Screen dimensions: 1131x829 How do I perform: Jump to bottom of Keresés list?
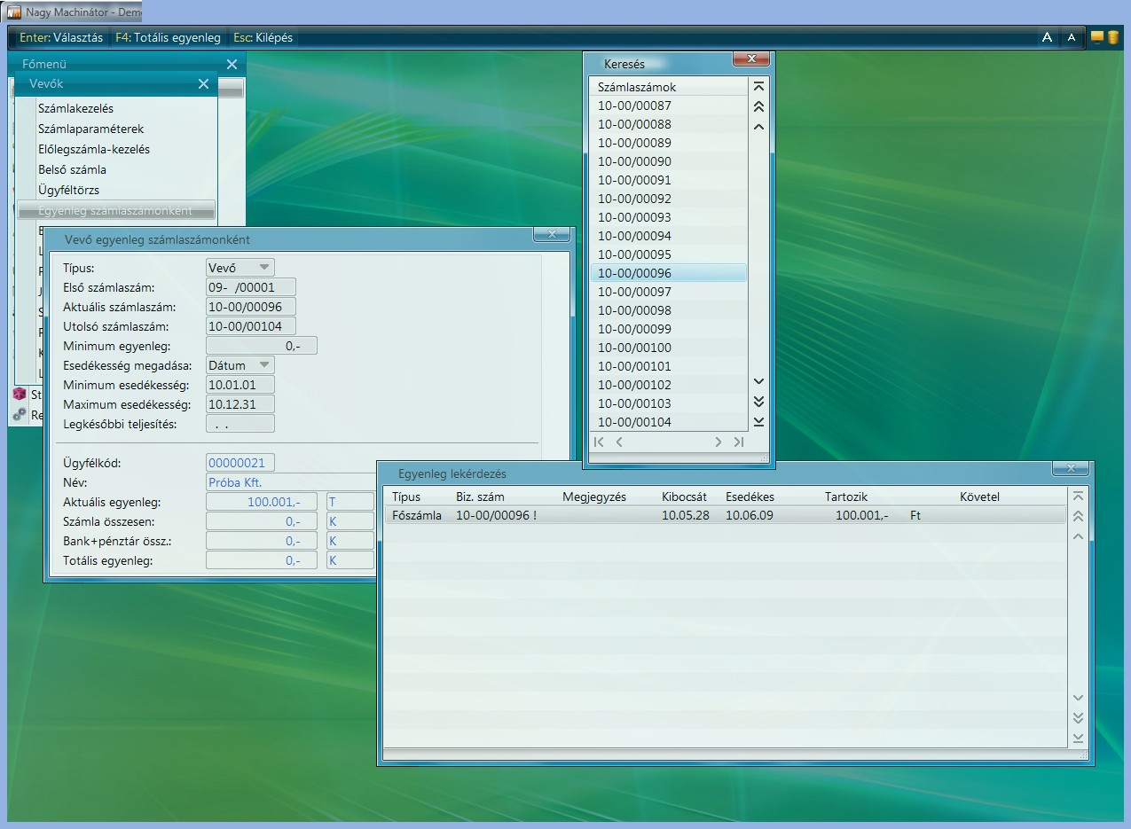tap(758, 422)
